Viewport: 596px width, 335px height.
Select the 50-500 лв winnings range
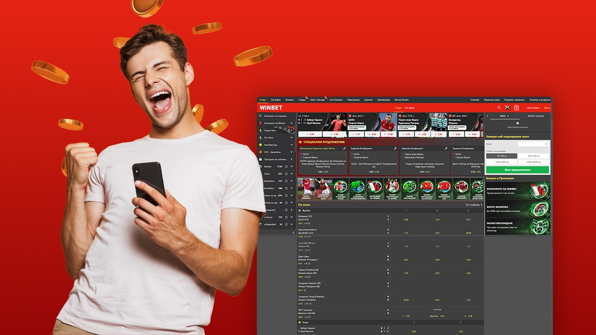502,156
